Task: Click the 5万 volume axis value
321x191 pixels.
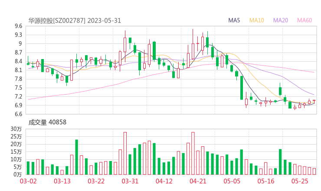Action: click(17, 167)
